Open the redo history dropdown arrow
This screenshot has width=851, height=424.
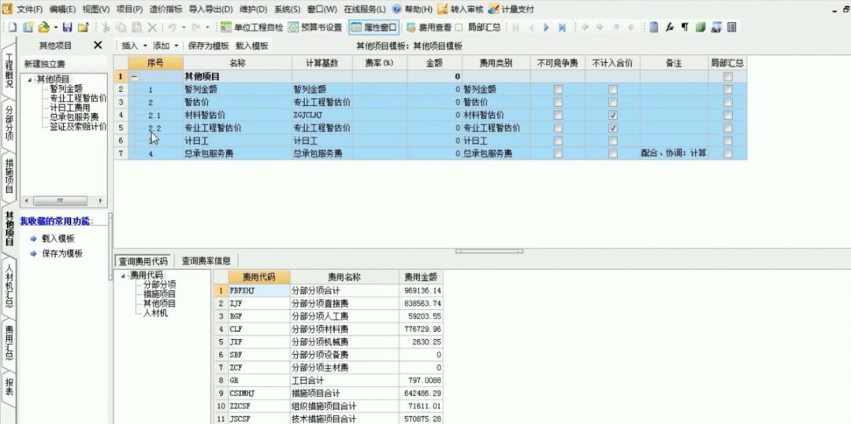point(207,27)
